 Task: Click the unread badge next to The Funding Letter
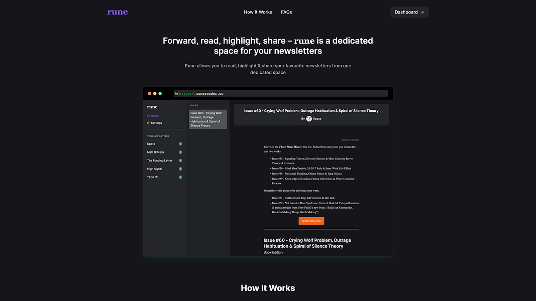[180, 161]
